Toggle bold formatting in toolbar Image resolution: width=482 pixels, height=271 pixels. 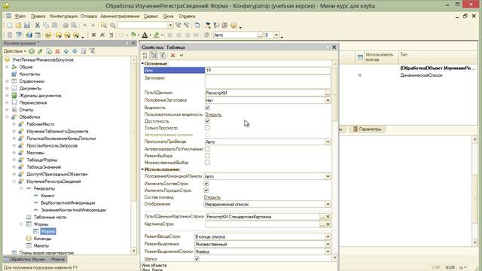(x=93, y=35)
